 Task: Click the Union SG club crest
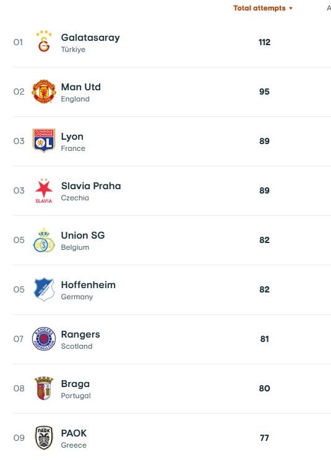coord(44,241)
